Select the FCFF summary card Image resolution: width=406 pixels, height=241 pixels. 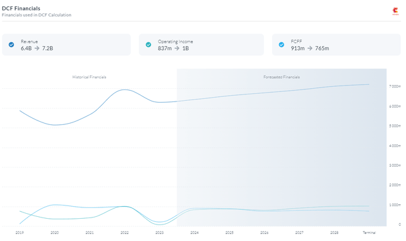pyautogui.click(x=336, y=44)
